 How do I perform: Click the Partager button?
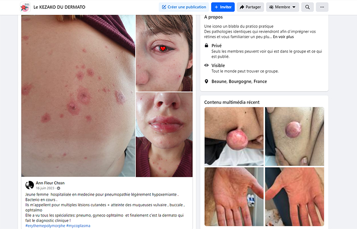click(250, 7)
